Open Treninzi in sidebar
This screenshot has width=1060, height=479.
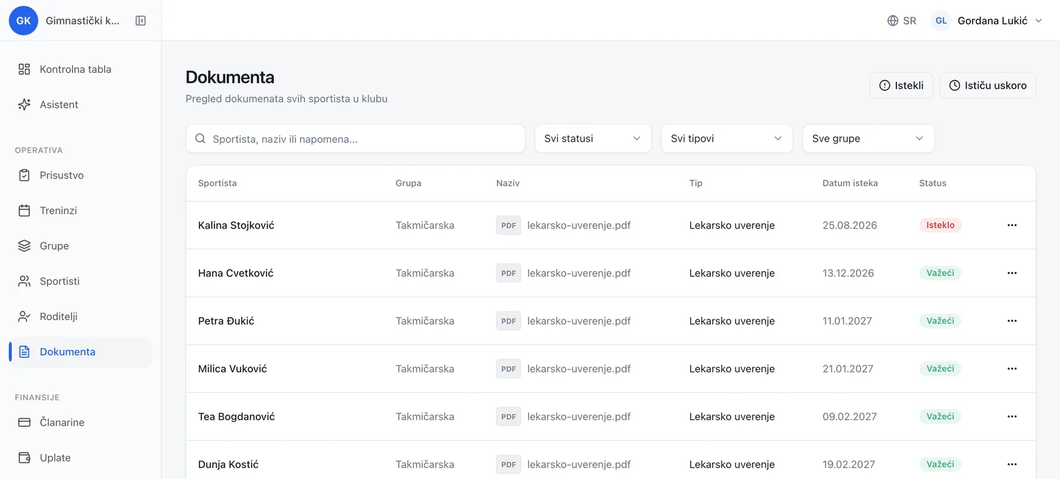(x=80, y=211)
